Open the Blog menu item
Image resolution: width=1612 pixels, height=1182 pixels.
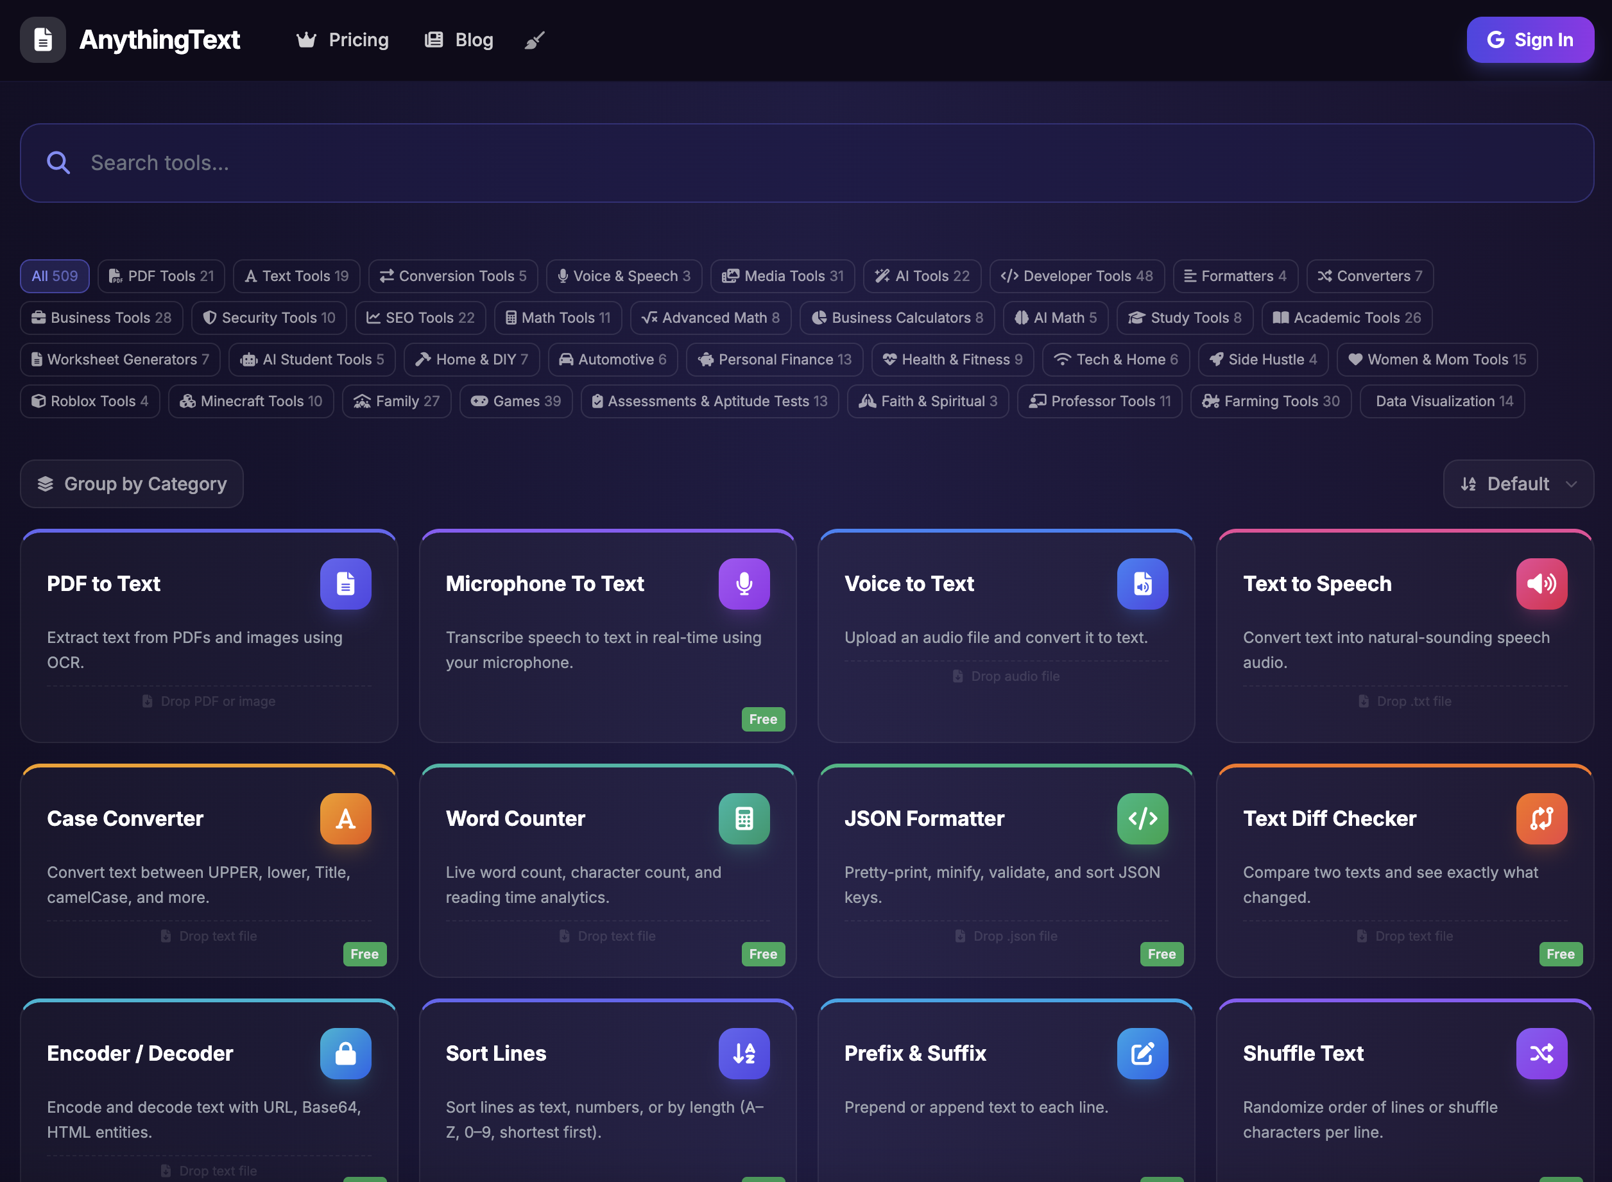pos(459,40)
